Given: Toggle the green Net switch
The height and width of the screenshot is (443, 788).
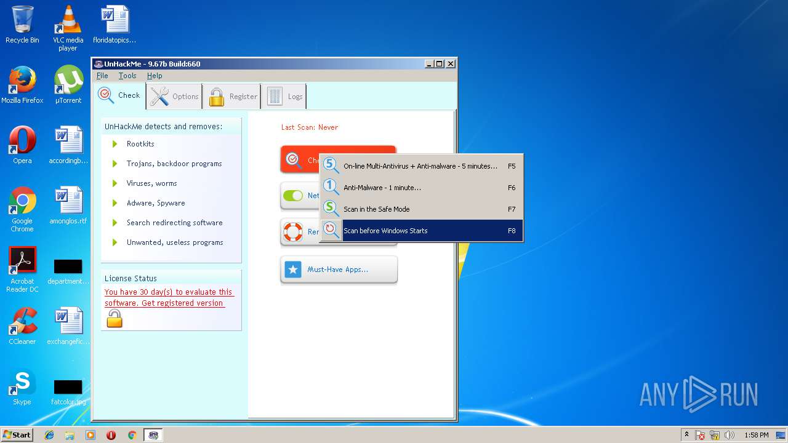Looking at the screenshot, I should 293,196.
